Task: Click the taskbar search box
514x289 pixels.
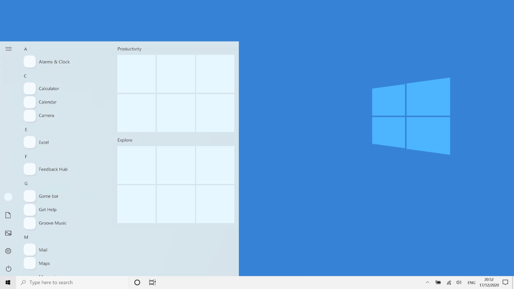Action: click(x=72, y=282)
